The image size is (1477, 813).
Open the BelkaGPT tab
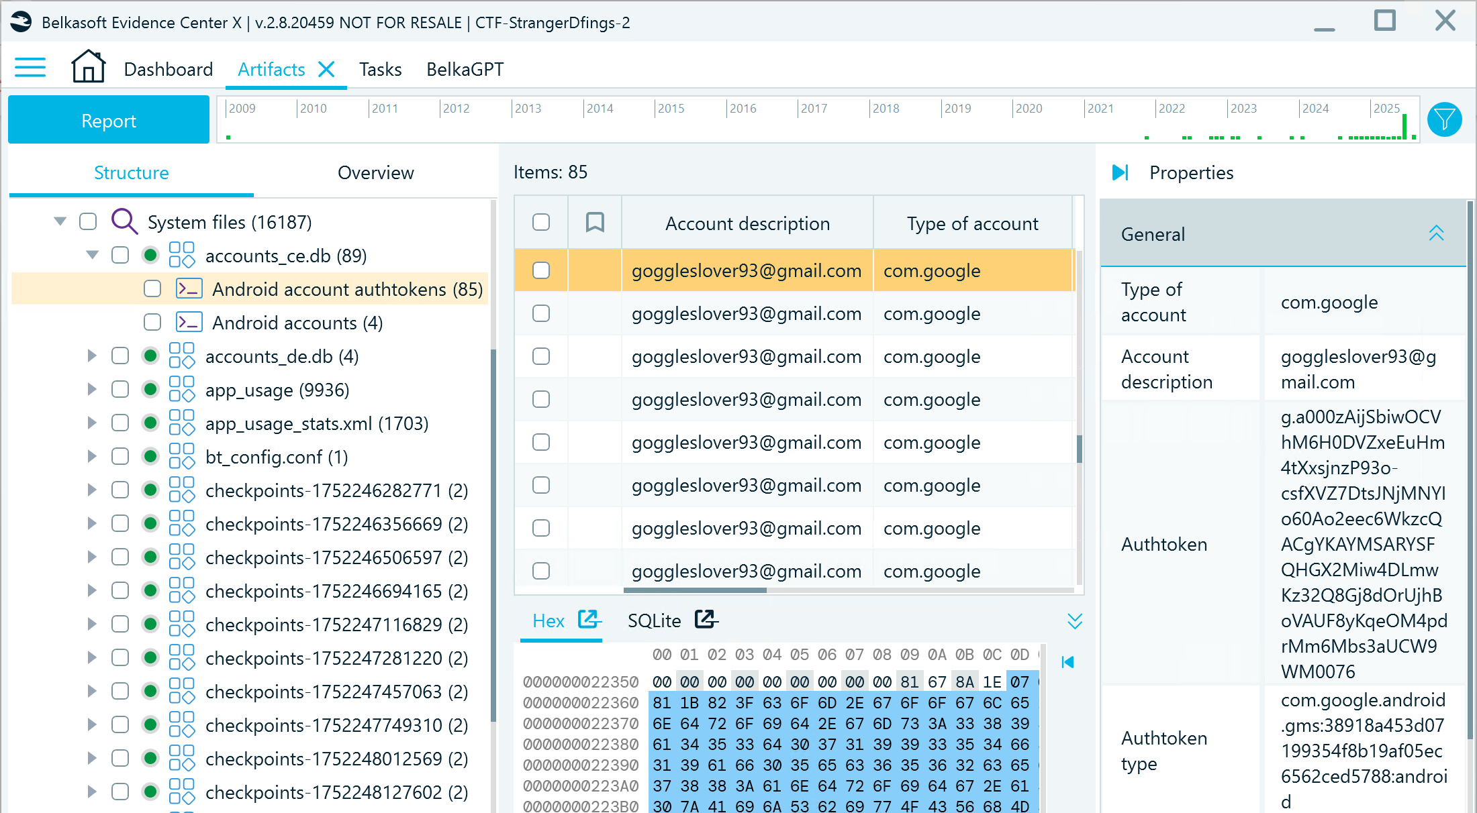tap(465, 69)
